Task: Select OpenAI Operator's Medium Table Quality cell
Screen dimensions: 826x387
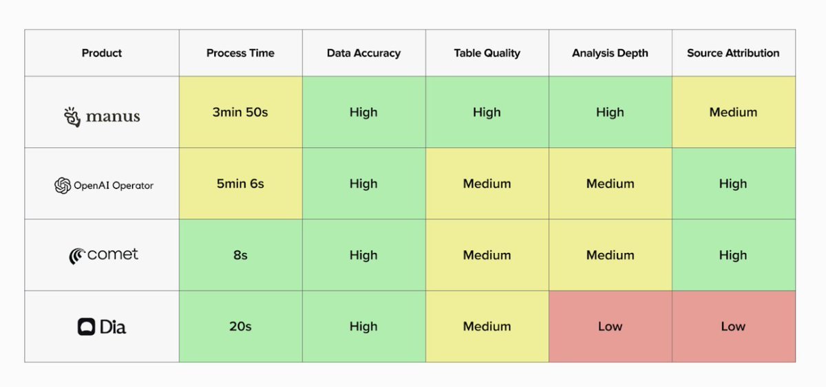Action: (487, 184)
